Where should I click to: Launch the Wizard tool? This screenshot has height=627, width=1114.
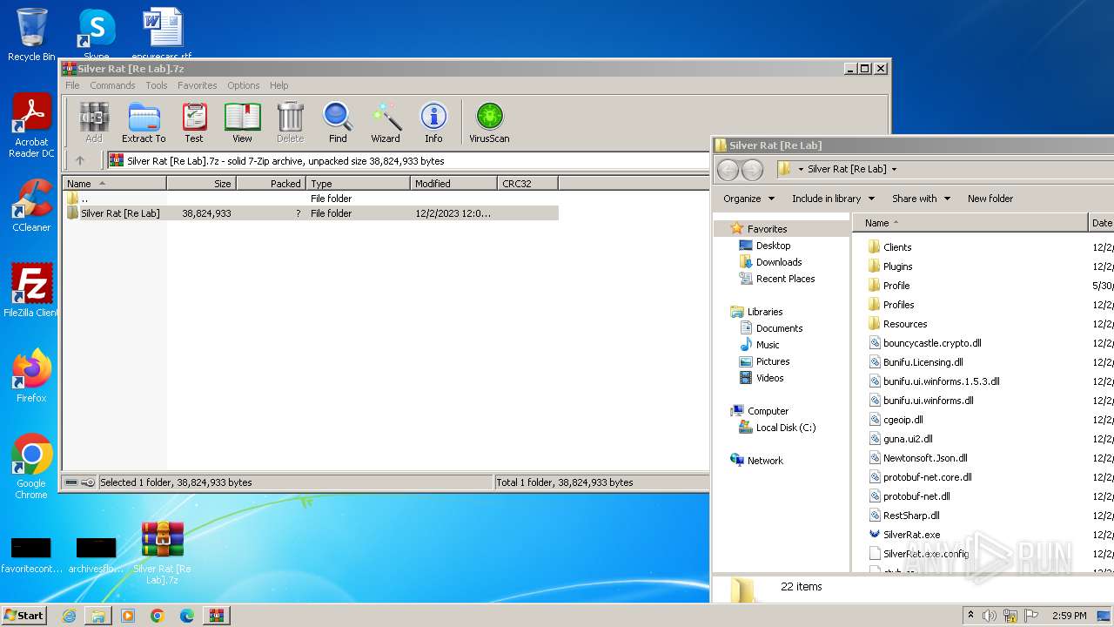pyautogui.click(x=386, y=123)
